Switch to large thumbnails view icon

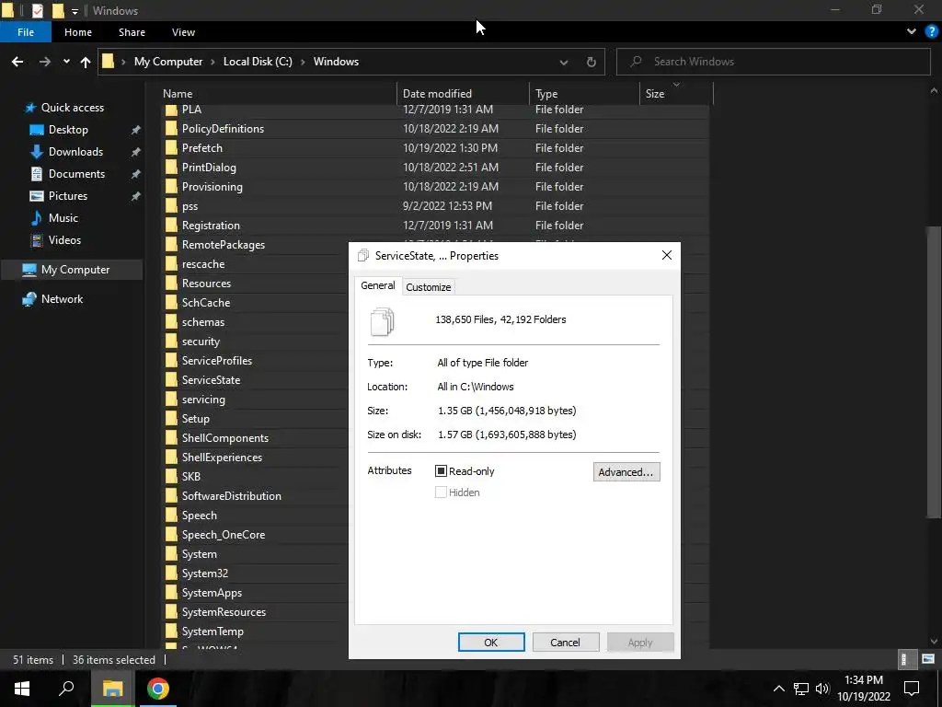pyautogui.click(x=928, y=659)
